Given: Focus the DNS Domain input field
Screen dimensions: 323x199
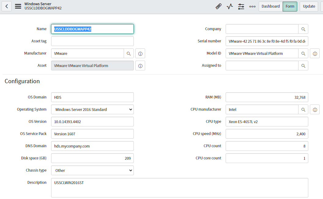Looking at the screenshot, I should pyautogui.click(x=92, y=146).
